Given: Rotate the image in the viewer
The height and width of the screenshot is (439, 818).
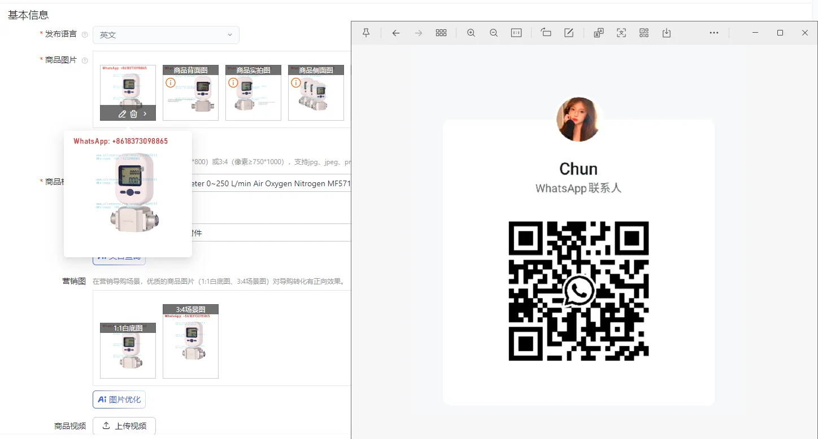Looking at the screenshot, I should coord(546,33).
